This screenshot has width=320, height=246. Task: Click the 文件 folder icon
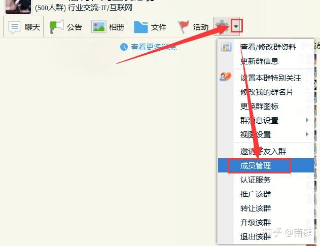(x=140, y=27)
